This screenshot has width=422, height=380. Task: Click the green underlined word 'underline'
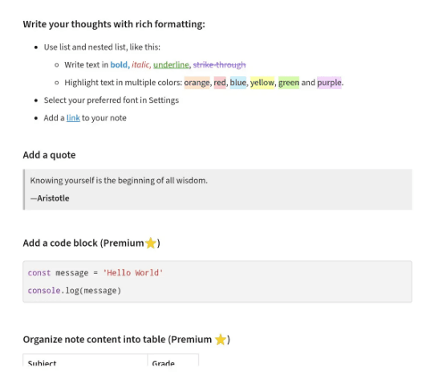tap(171, 65)
